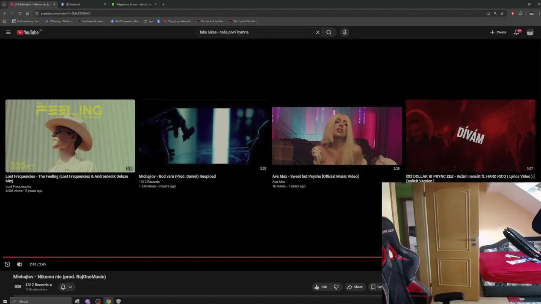Open the red extension icon

[513, 13]
